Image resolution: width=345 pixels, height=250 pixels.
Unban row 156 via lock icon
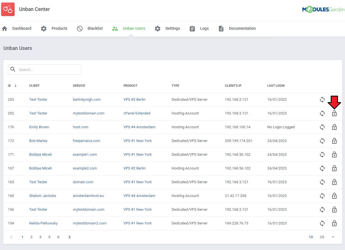click(x=334, y=210)
